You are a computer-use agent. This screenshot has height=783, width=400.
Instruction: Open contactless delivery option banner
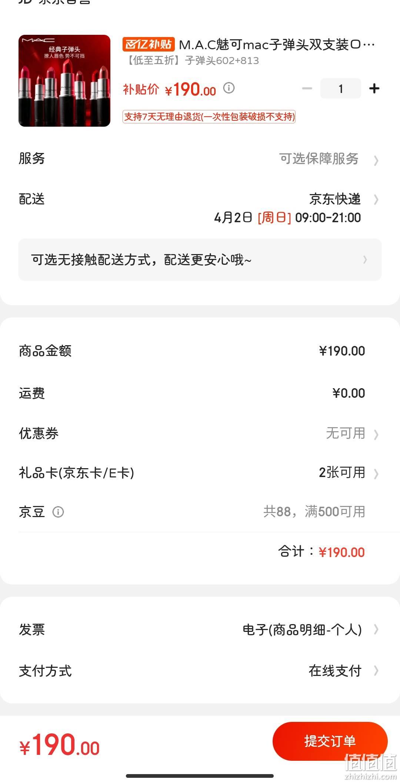coord(200,260)
